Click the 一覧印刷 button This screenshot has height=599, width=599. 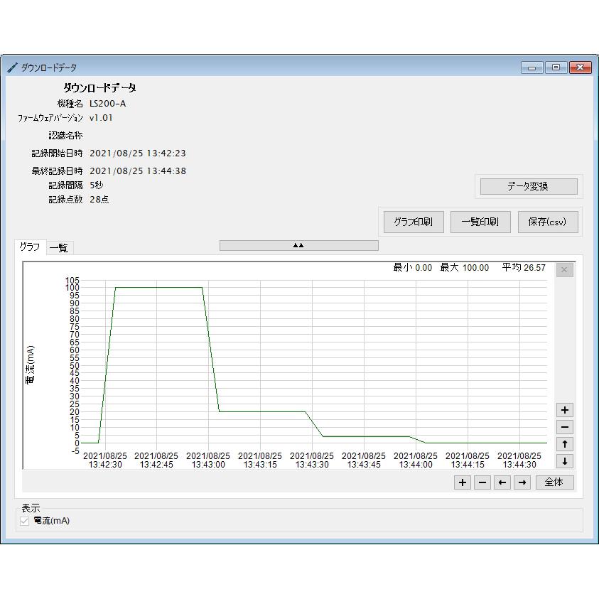480,222
